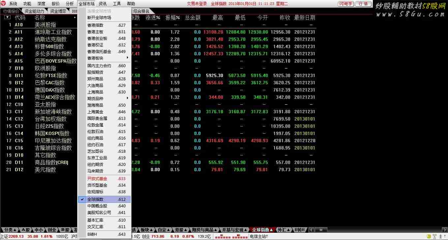
Task: Open the 深度 menu
Action: 42,4
